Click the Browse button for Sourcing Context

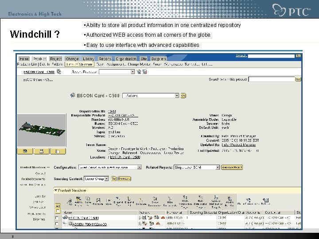(124, 179)
